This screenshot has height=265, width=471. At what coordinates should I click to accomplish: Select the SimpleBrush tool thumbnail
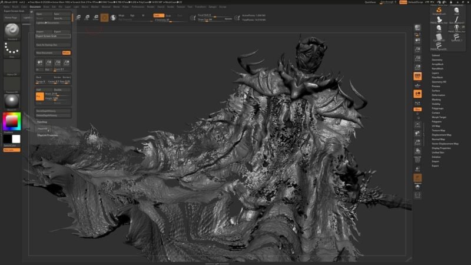point(439,11)
